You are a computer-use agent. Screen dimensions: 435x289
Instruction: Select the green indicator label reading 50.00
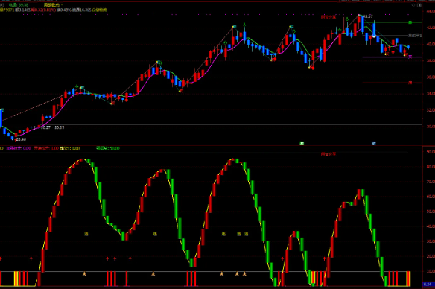click(x=108, y=148)
